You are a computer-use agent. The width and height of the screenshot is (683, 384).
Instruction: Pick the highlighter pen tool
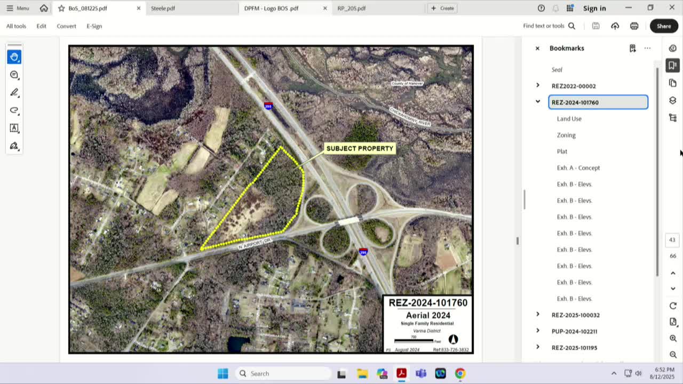14,92
